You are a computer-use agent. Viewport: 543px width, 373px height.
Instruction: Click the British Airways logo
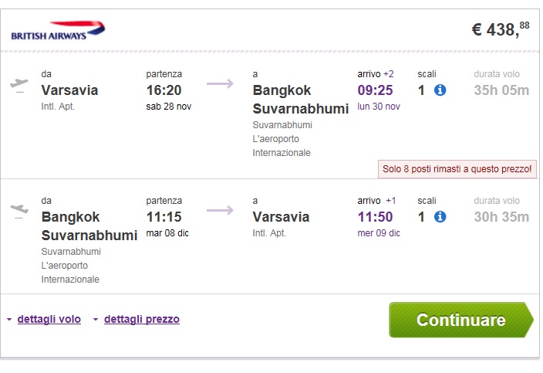pos(58,31)
